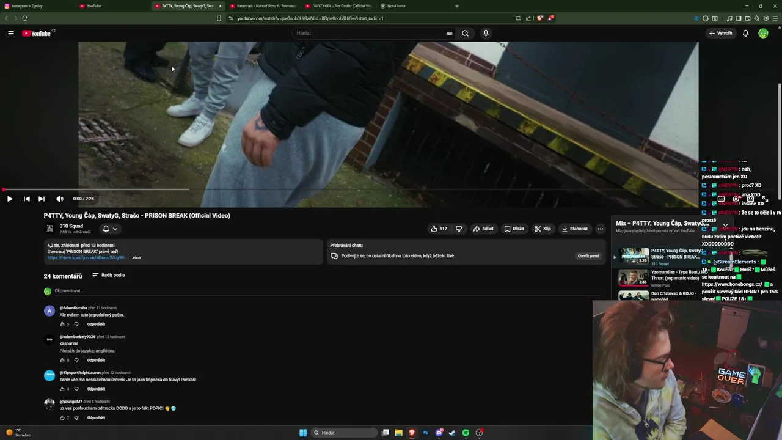
Task: Open the Spotify album link
Action: 86,257
